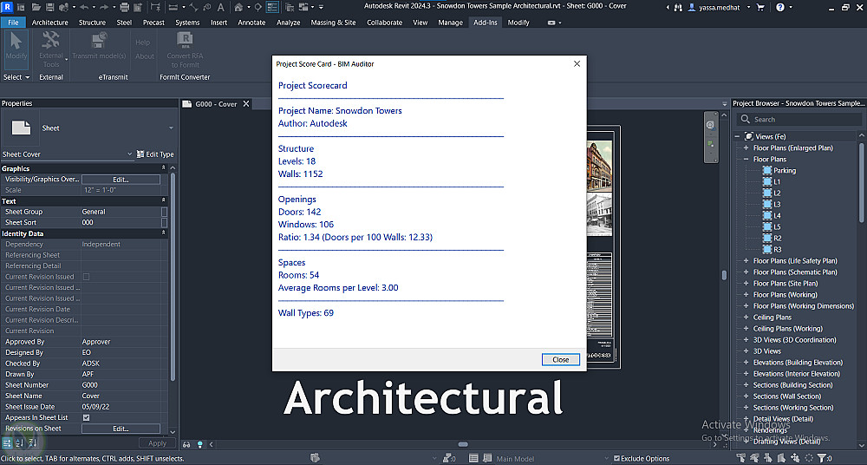
Task: Click the sheet type icon in Properties
Action: [x=21, y=128]
